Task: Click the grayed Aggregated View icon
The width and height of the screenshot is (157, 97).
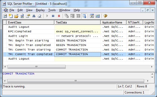Action: (x=72, y=16)
